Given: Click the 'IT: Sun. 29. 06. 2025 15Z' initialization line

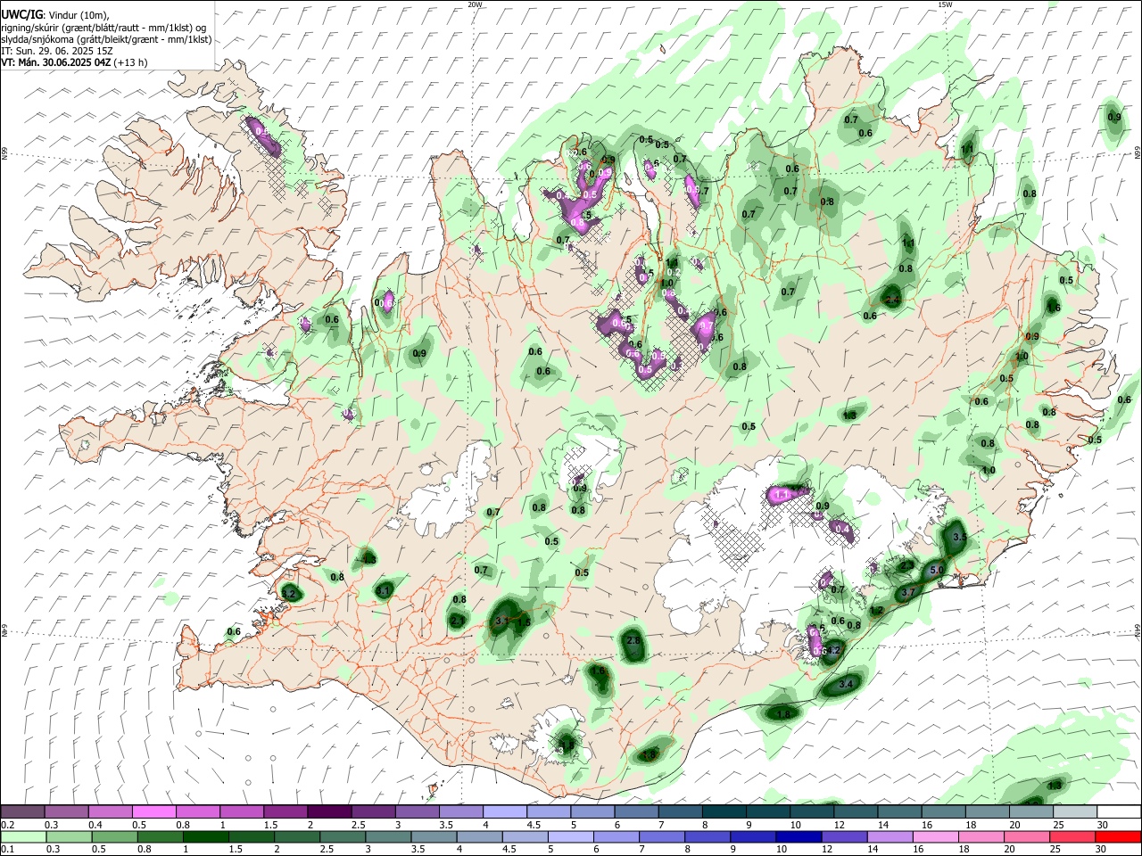Looking at the screenshot, I should pos(57,51).
